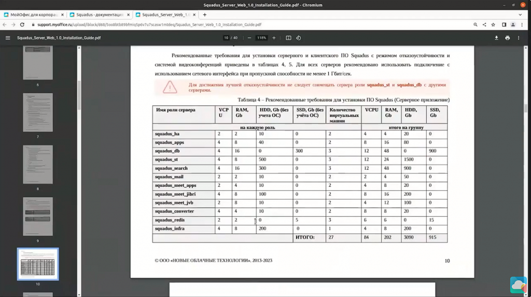
Task: Toggle the PDF sidebar menu icon
Action: (8, 38)
